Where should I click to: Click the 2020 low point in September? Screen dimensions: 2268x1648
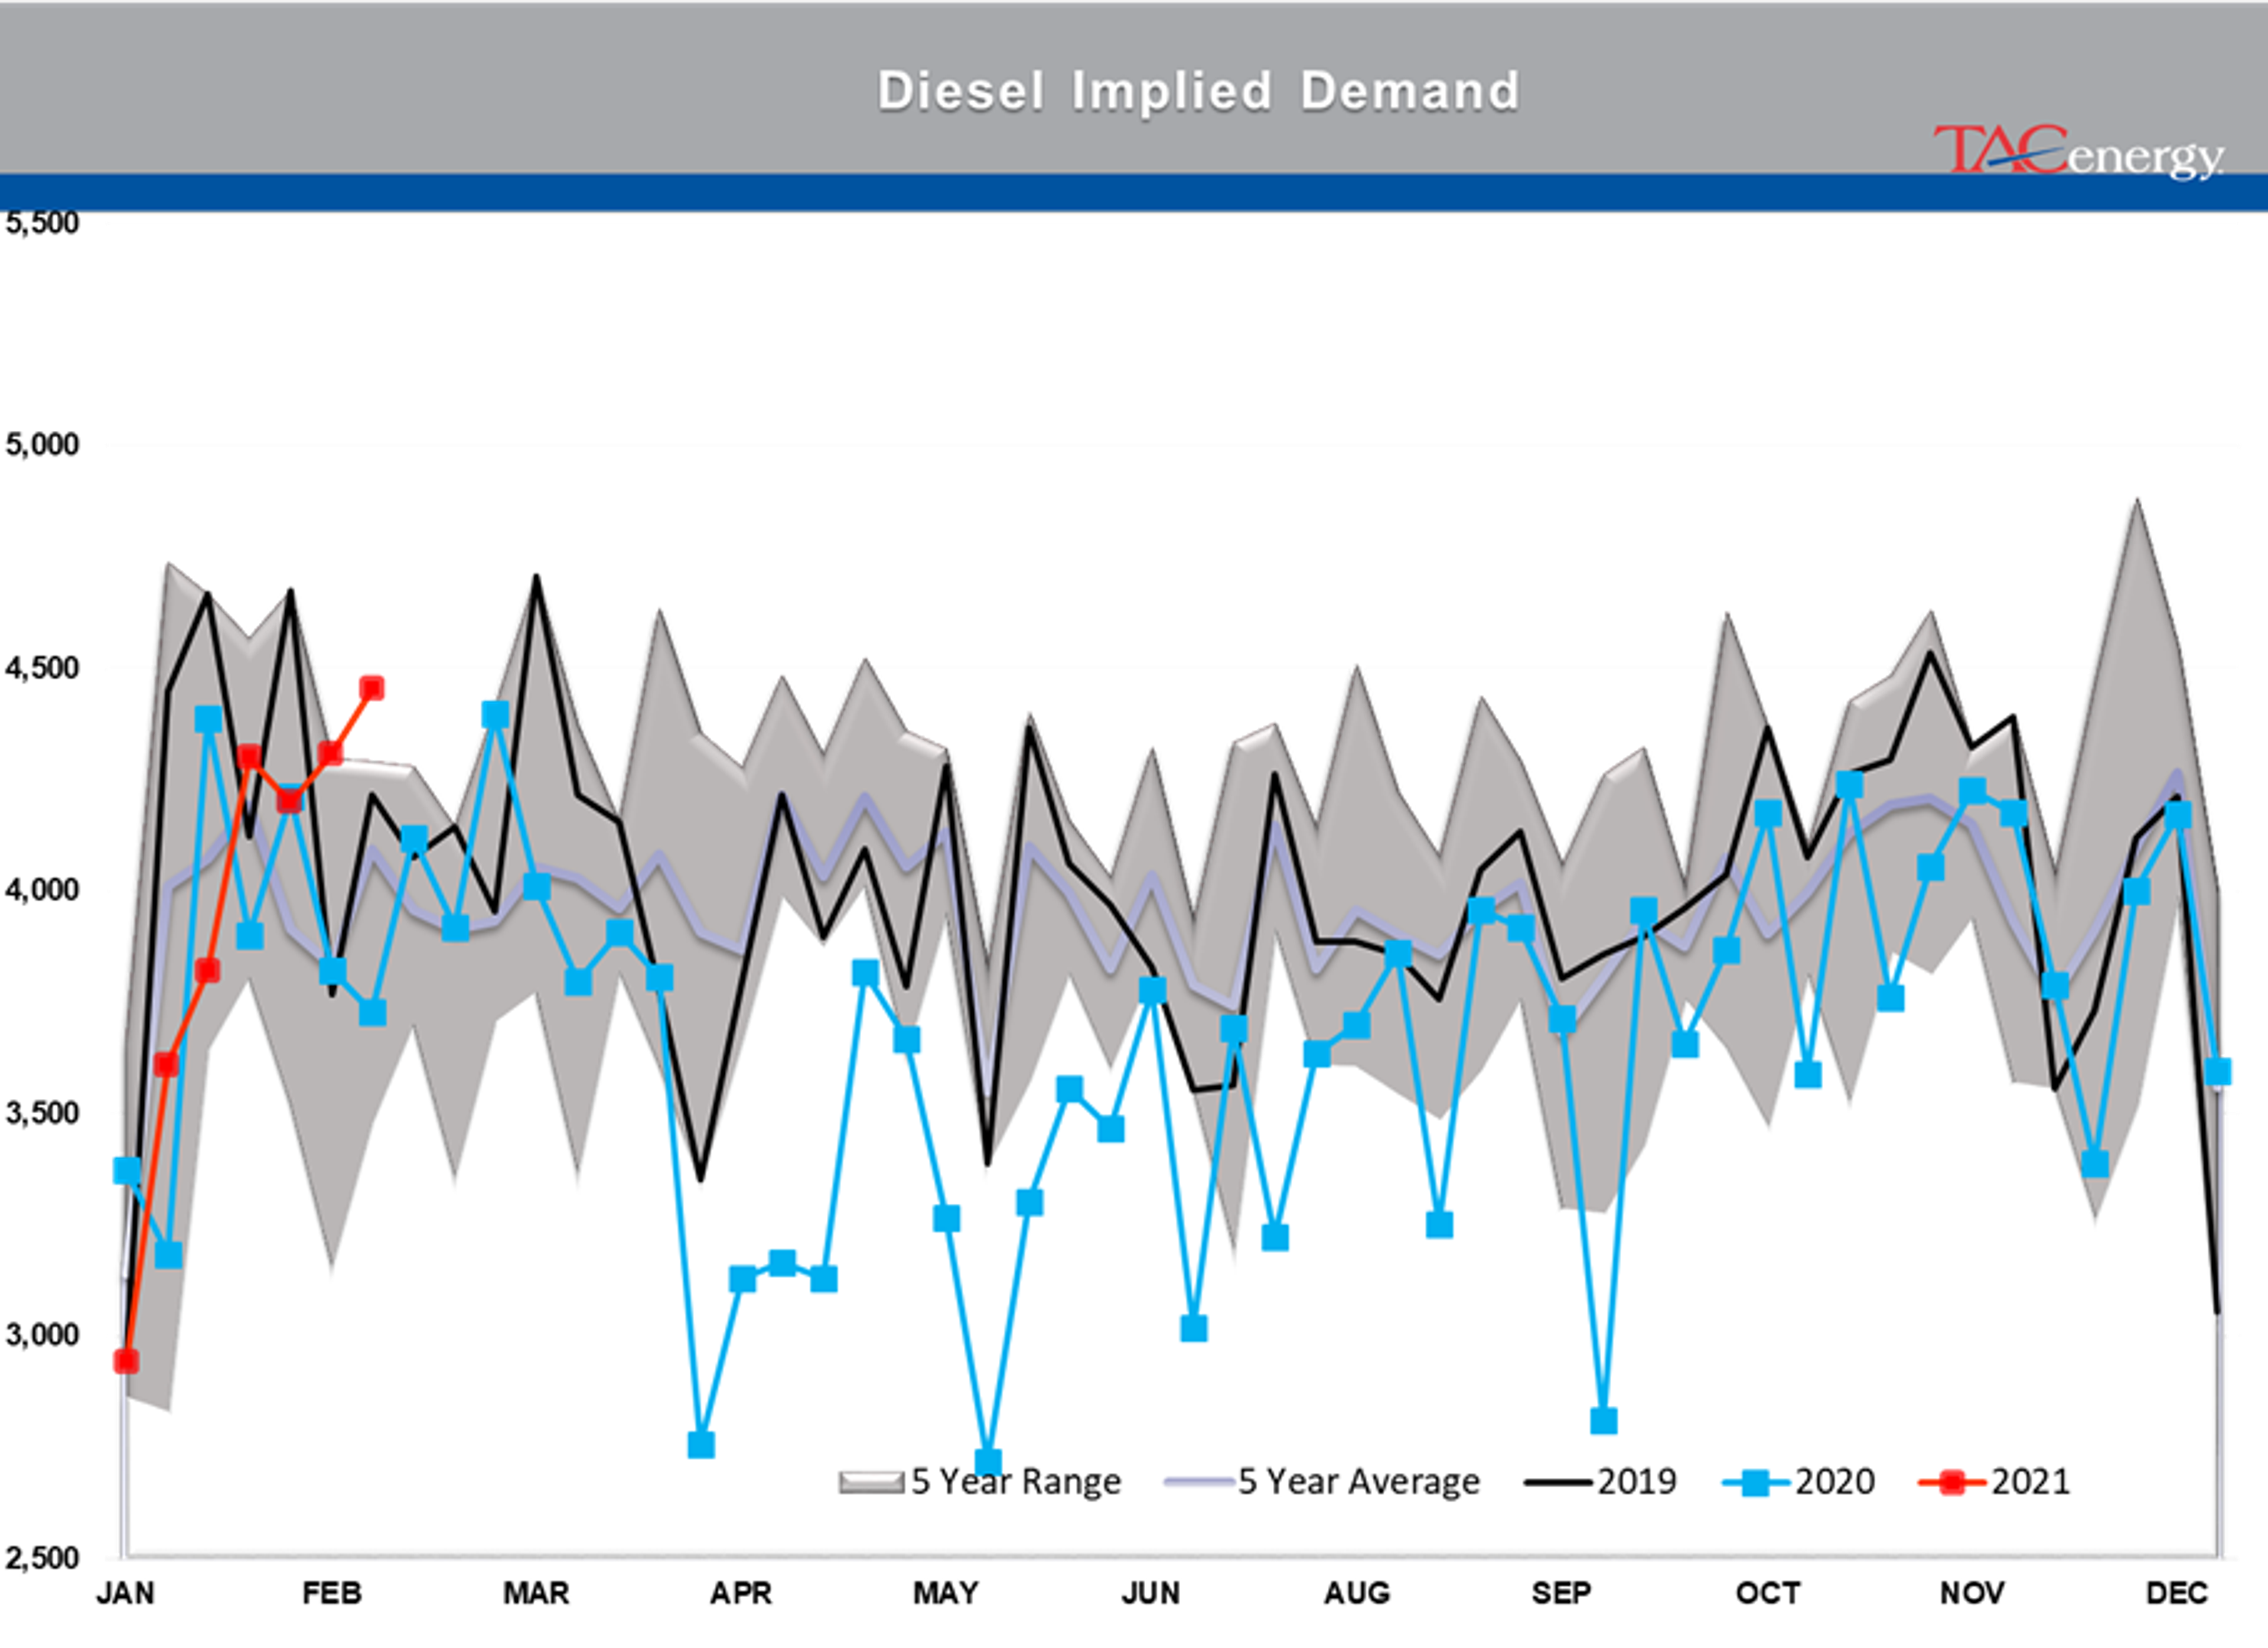tap(1603, 1421)
